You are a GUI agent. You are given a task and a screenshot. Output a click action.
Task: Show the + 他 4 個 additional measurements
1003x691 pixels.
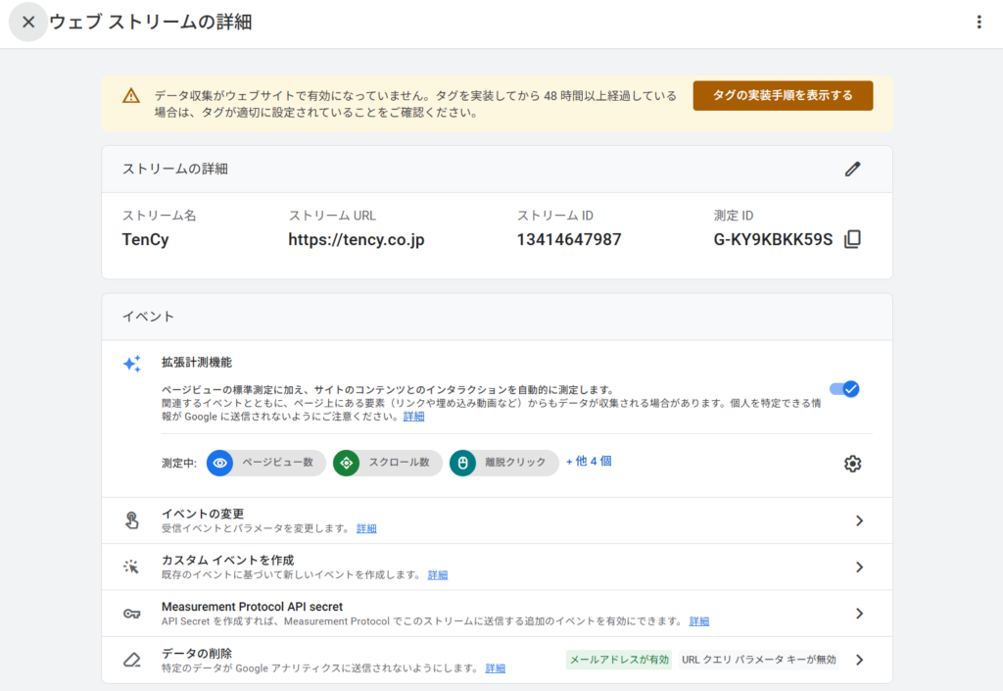click(x=589, y=462)
